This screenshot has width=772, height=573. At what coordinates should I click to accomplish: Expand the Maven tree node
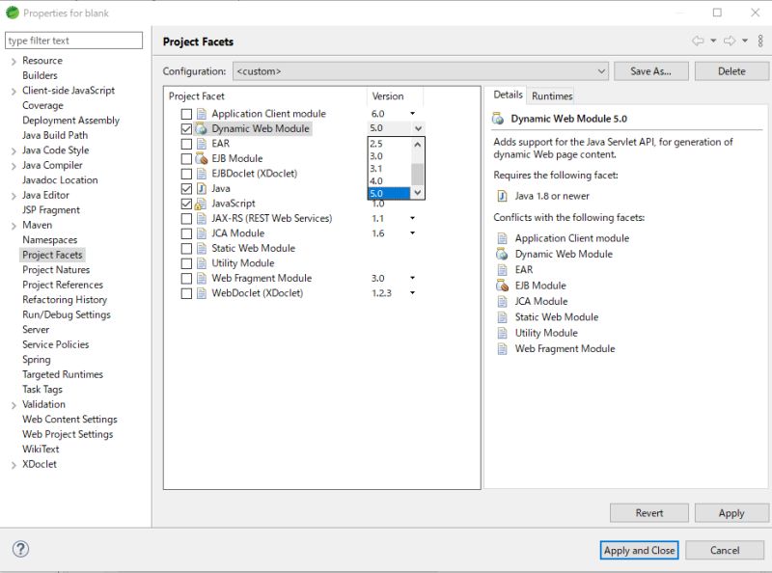tap(14, 226)
